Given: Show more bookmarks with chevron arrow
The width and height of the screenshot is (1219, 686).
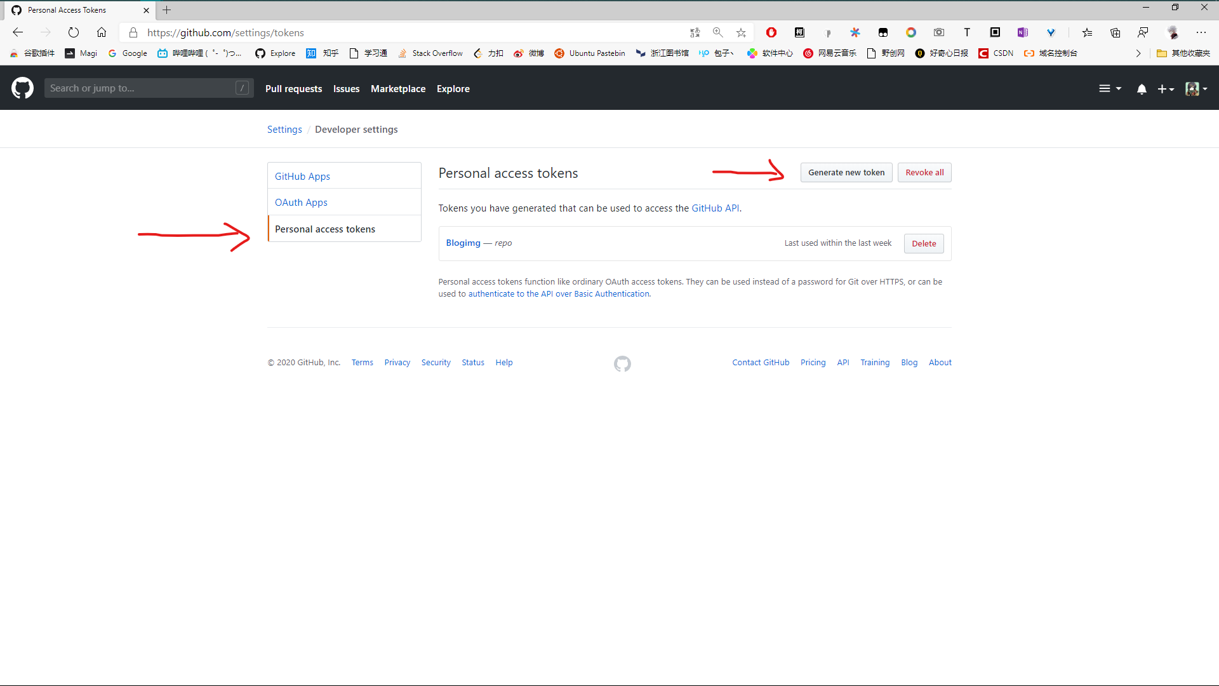Looking at the screenshot, I should pyautogui.click(x=1138, y=53).
